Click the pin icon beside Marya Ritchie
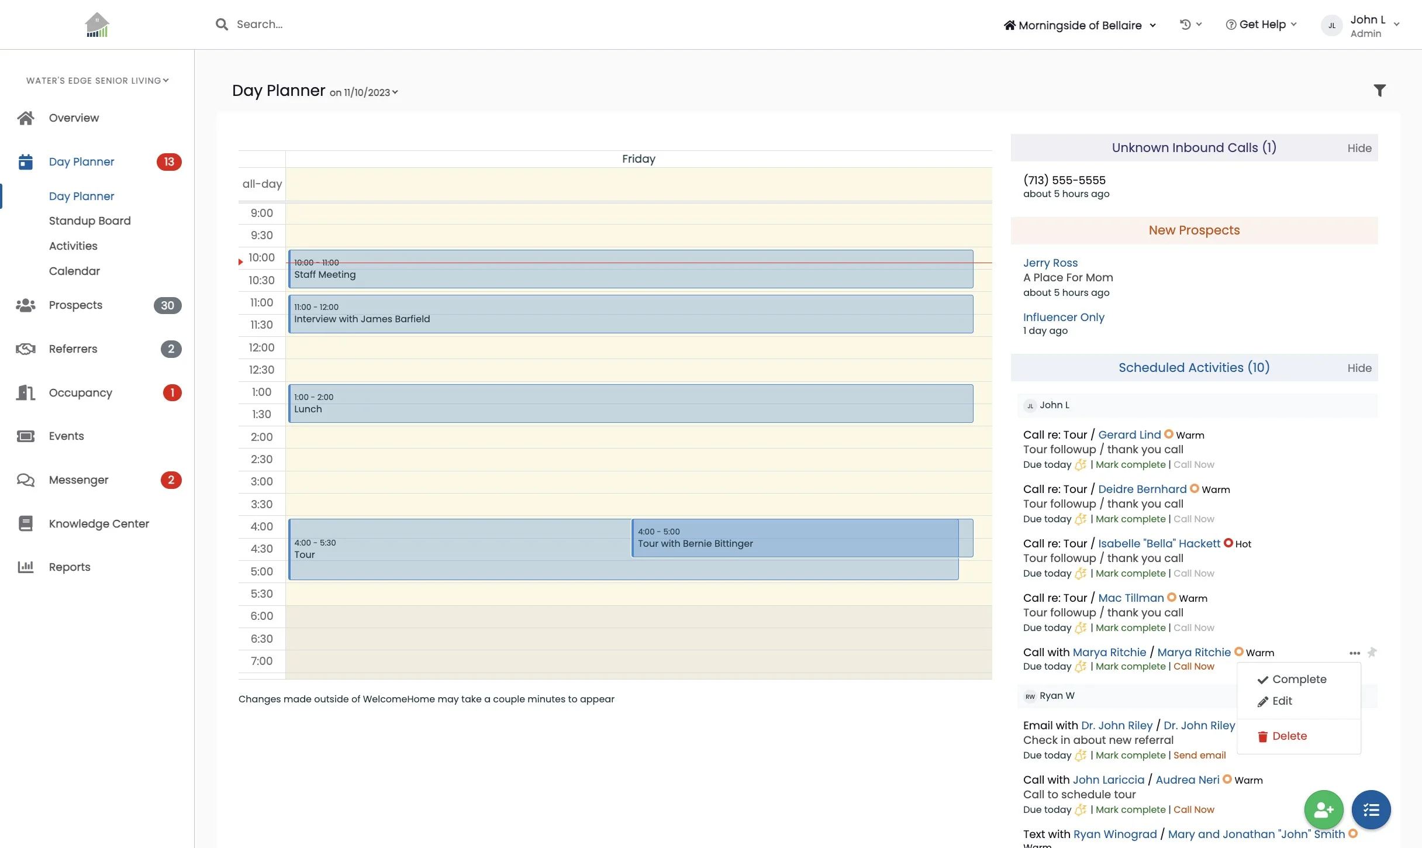 tap(1372, 652)
